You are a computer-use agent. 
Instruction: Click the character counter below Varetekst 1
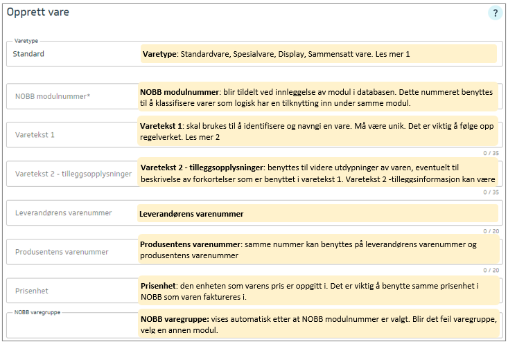[x=490, y=153]
